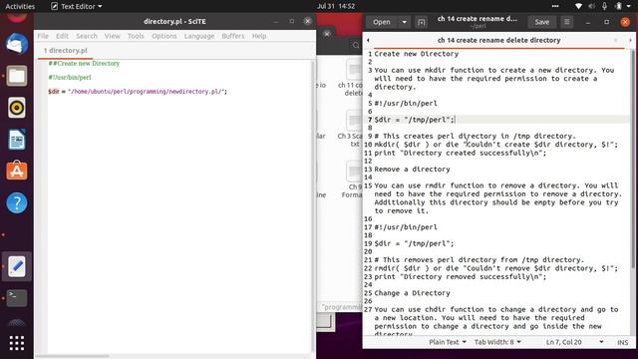Click gedit line 10 mkdir statement
638x359 pixels.
pos(495,145)
